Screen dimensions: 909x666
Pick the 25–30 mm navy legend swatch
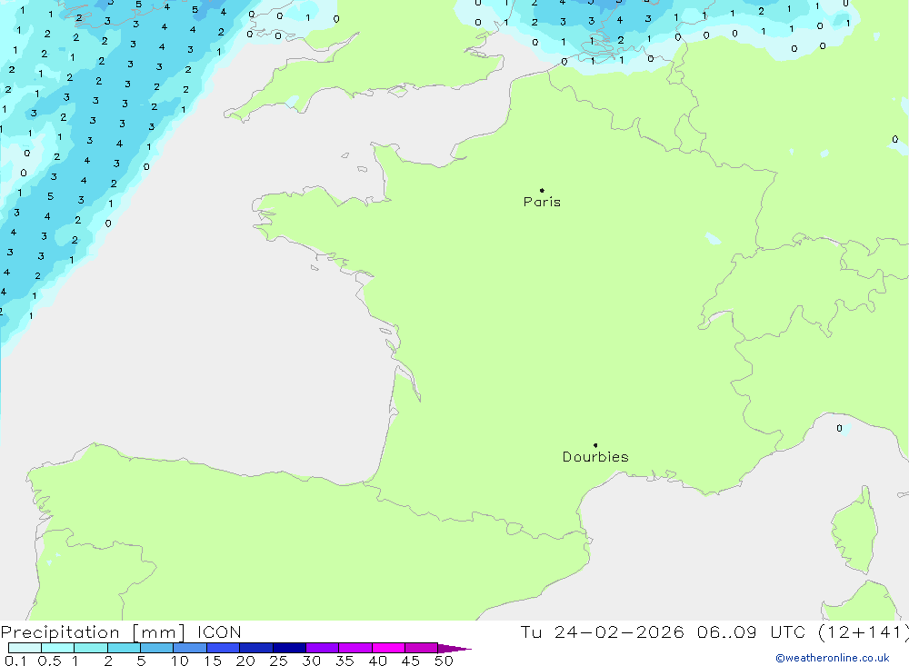pos(289,648)
